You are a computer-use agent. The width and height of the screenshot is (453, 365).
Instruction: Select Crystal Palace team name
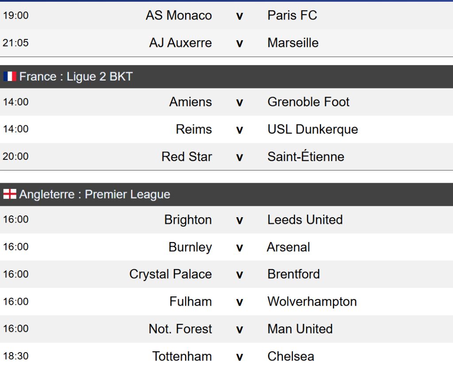pyautogui.click(x=170, y=274)
